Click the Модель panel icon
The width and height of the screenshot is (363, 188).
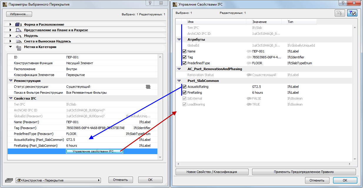19,36
